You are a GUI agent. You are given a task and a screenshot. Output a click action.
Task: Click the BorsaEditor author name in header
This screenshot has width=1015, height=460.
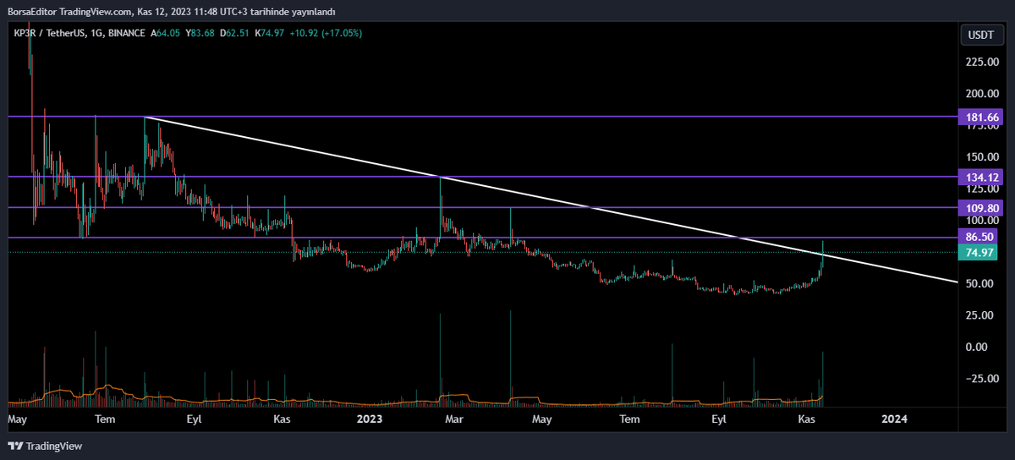32,11
